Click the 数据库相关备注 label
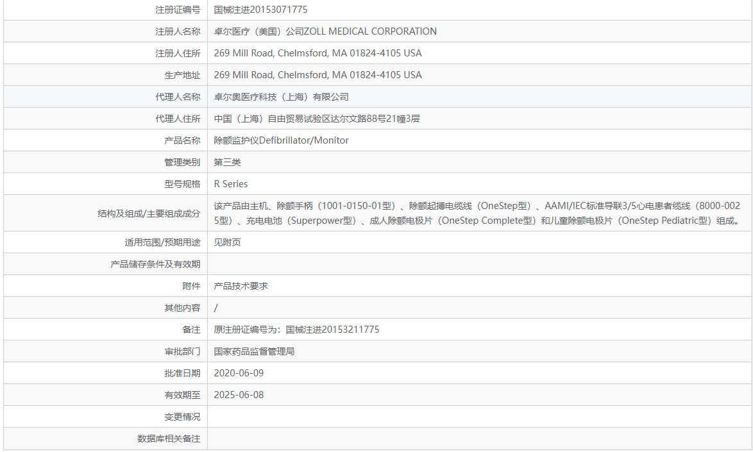753x452 pixels. pos(169,439)
